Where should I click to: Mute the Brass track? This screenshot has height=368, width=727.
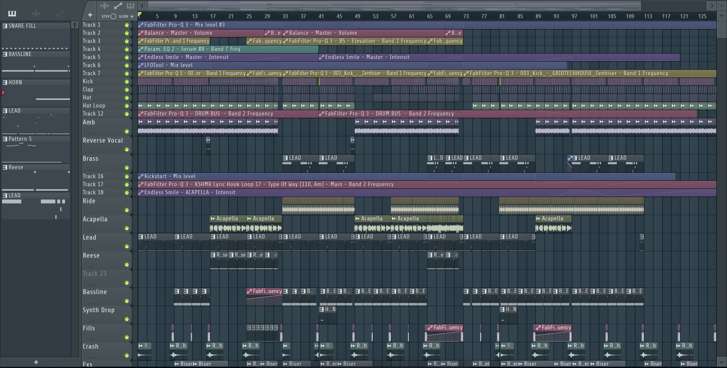pos(127,168)
